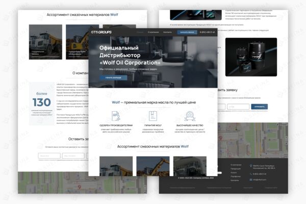Viewport: 306px width, 204px height.
Task: Click the Wolf oil barrels image on the right page
Action: 251,57
